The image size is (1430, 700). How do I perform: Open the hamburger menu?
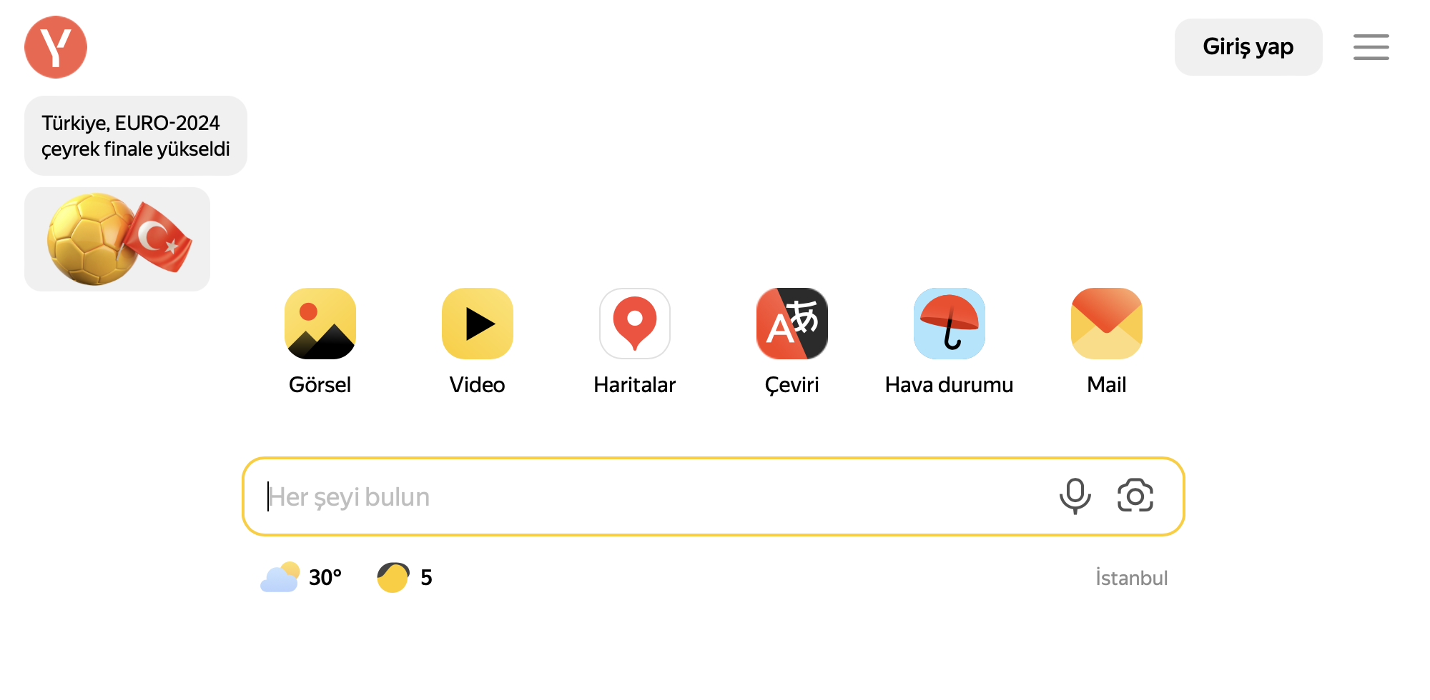point(1371,47)
